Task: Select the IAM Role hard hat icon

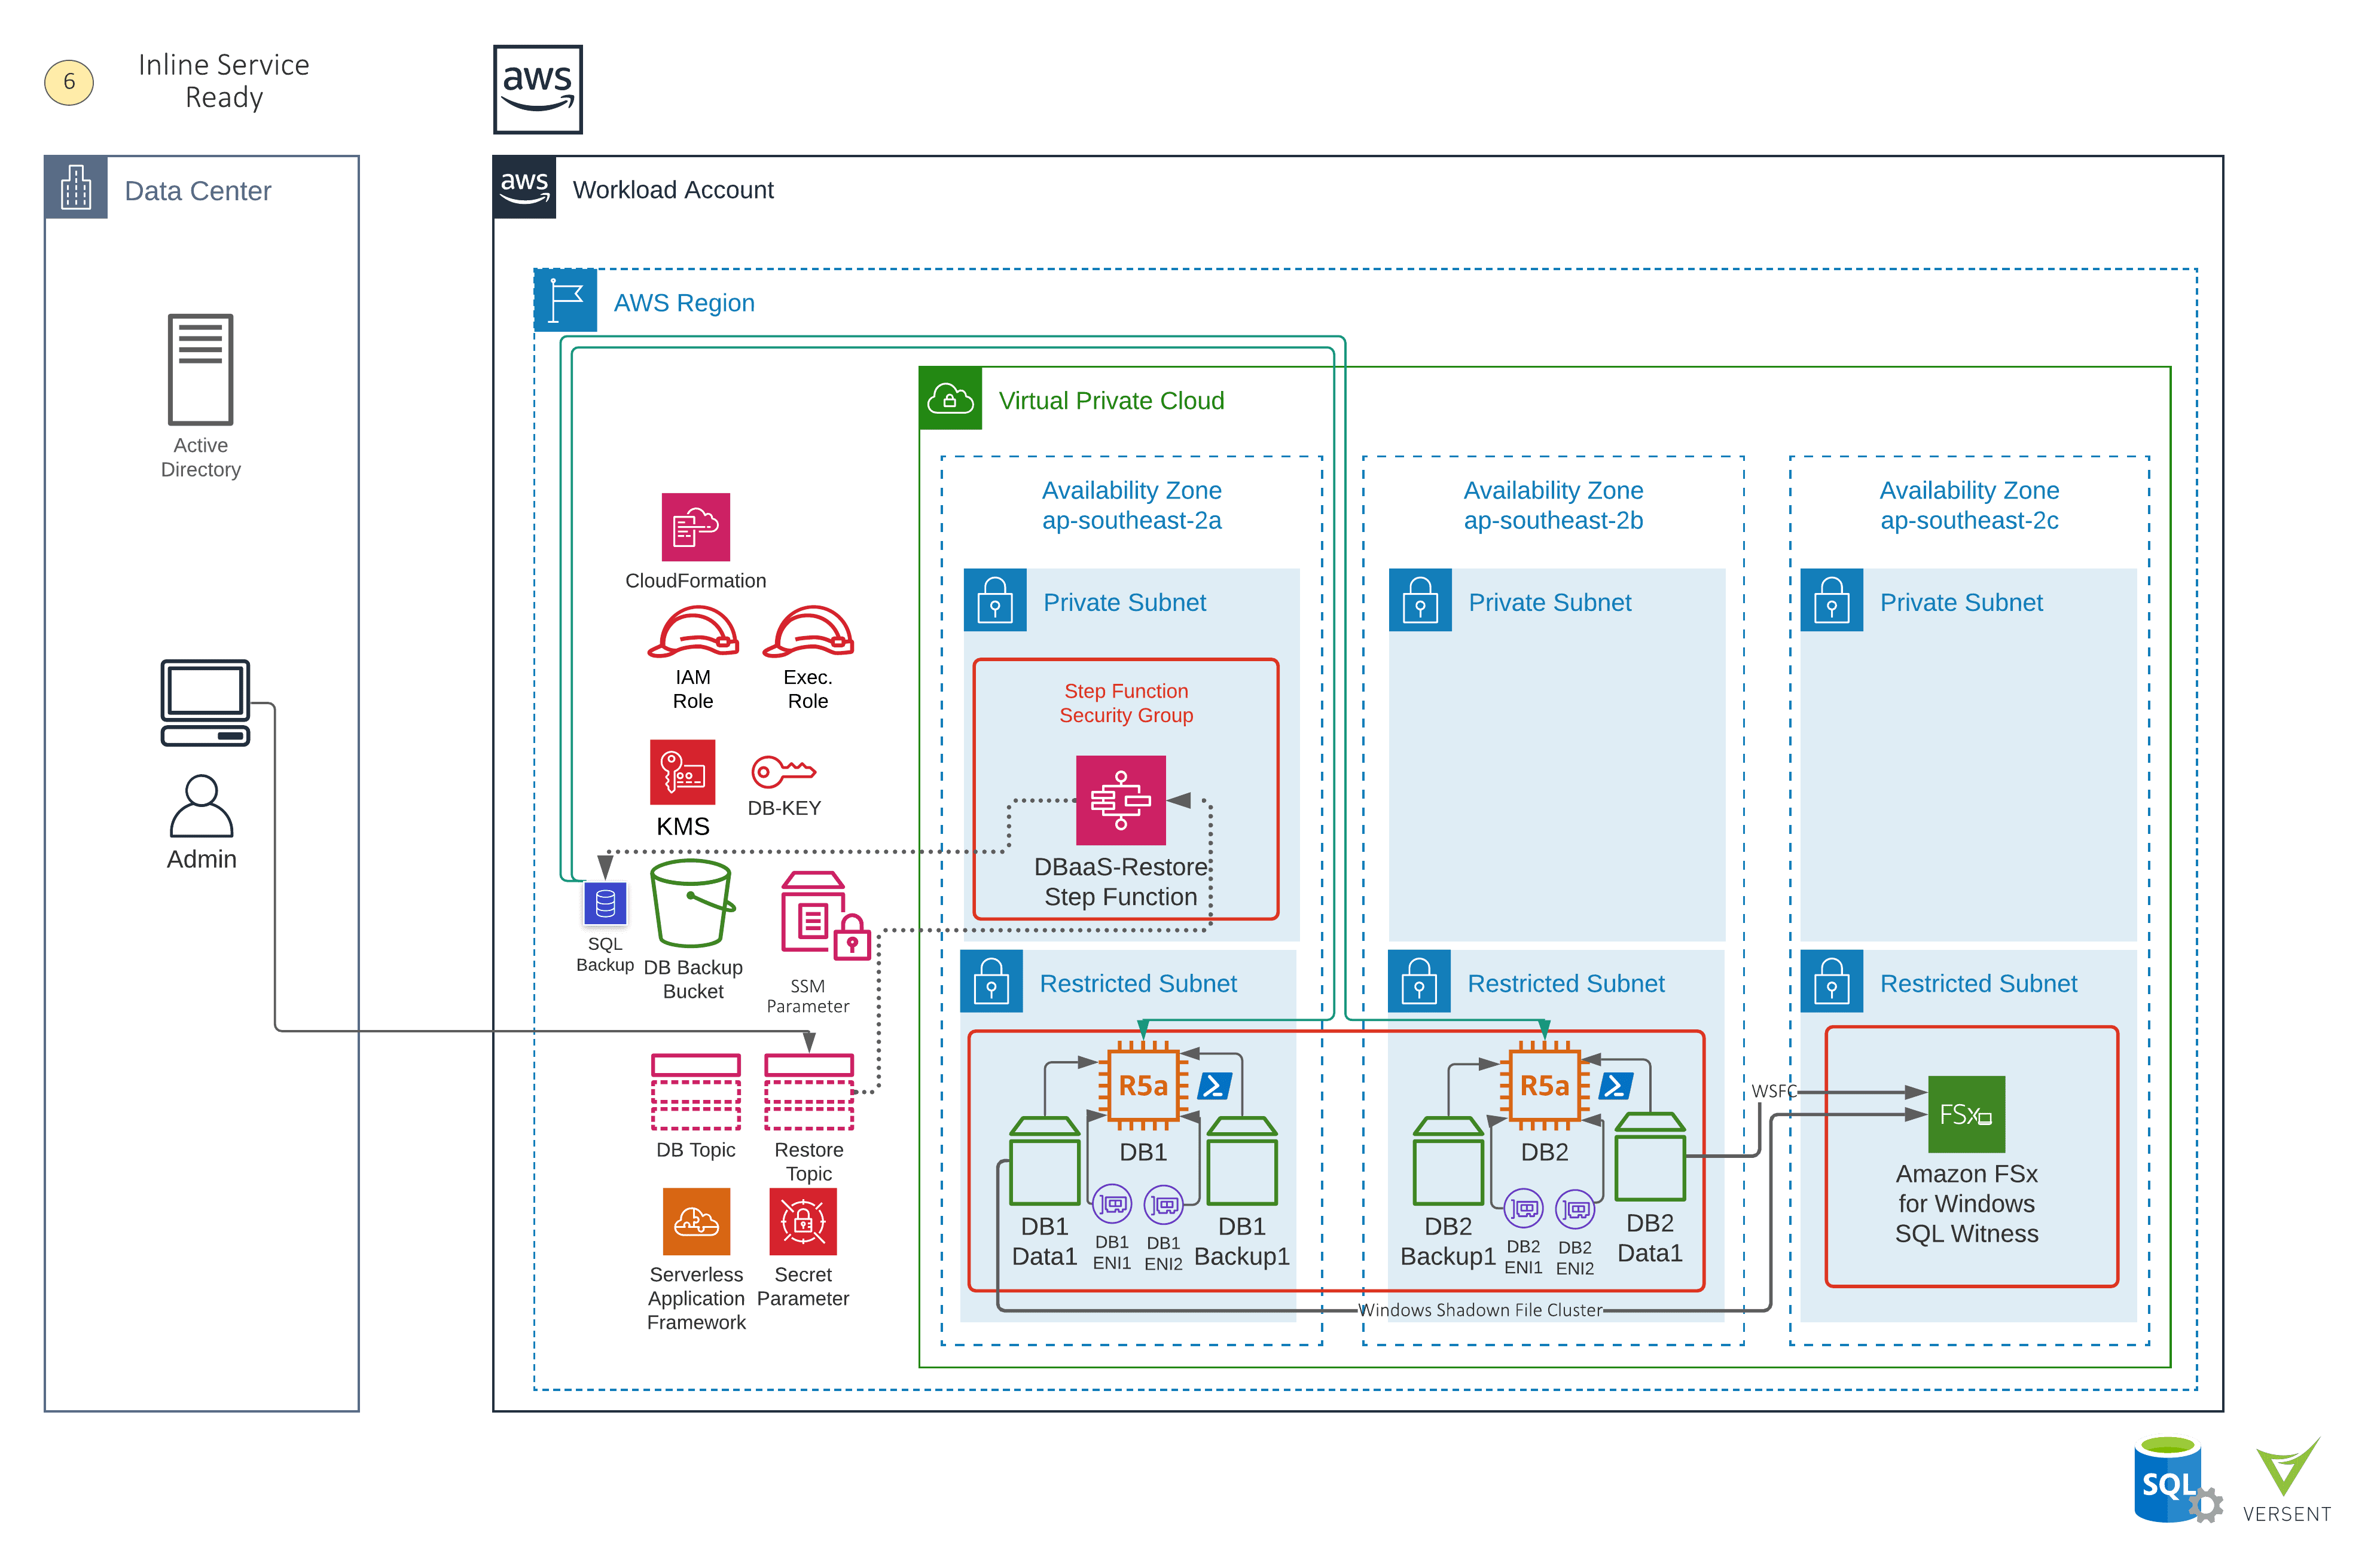Action: click(692, 632)
